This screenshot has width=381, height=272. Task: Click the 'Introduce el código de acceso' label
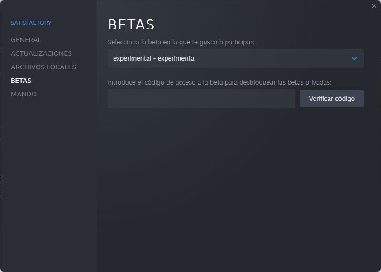pos(219,82)
